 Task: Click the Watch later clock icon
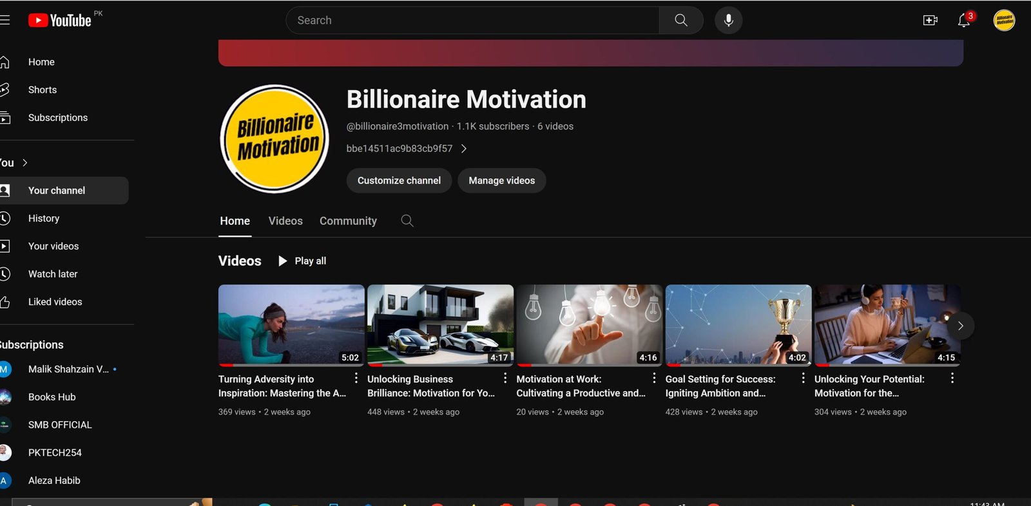pos(5,274)
